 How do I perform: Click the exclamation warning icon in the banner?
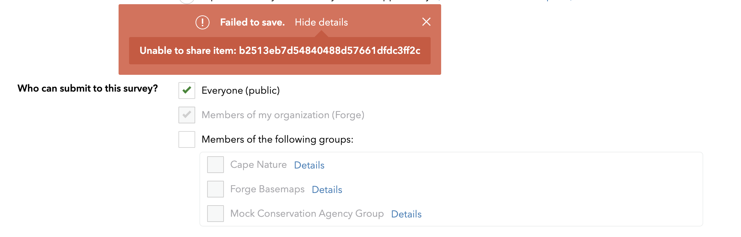click(202, 22)
